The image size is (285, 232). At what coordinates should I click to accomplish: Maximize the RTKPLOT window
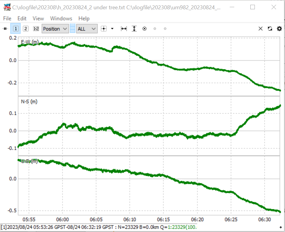252,7
